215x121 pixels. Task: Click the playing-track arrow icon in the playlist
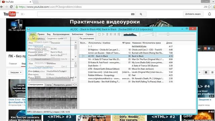click(83, 56)
